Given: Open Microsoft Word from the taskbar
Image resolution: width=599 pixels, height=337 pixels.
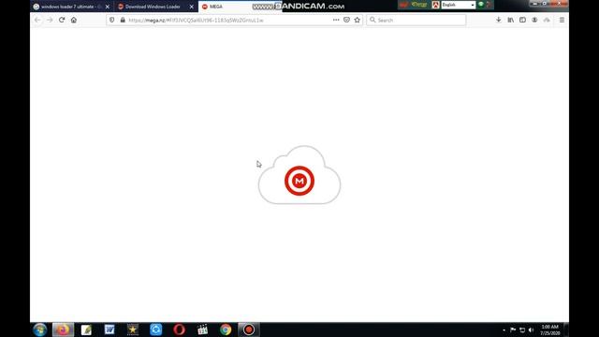Looking at the screenshot, I should click(110, 330).
